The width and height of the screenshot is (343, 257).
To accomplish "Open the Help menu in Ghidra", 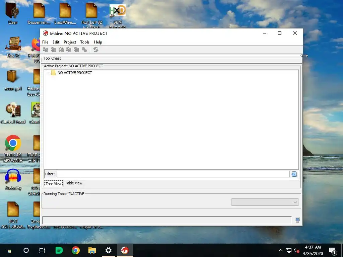I will coord(98,42).
